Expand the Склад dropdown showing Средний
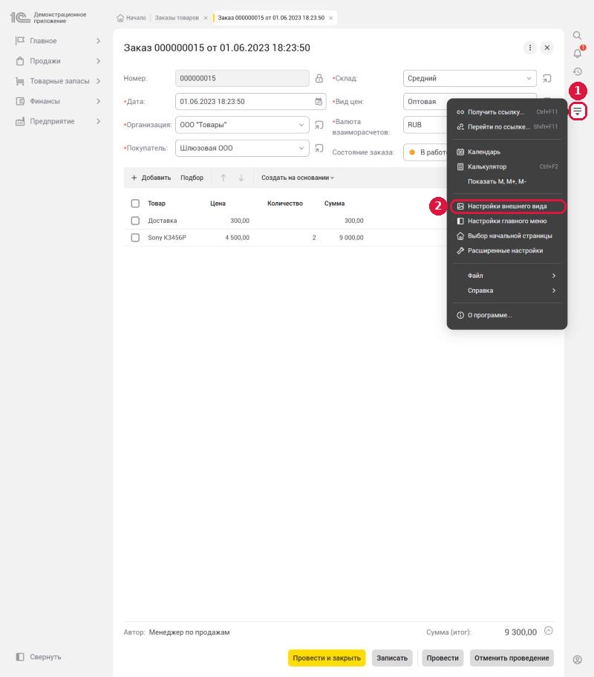Image resolution: width=594 pixels, height=677 pixels. pos(529,78)
